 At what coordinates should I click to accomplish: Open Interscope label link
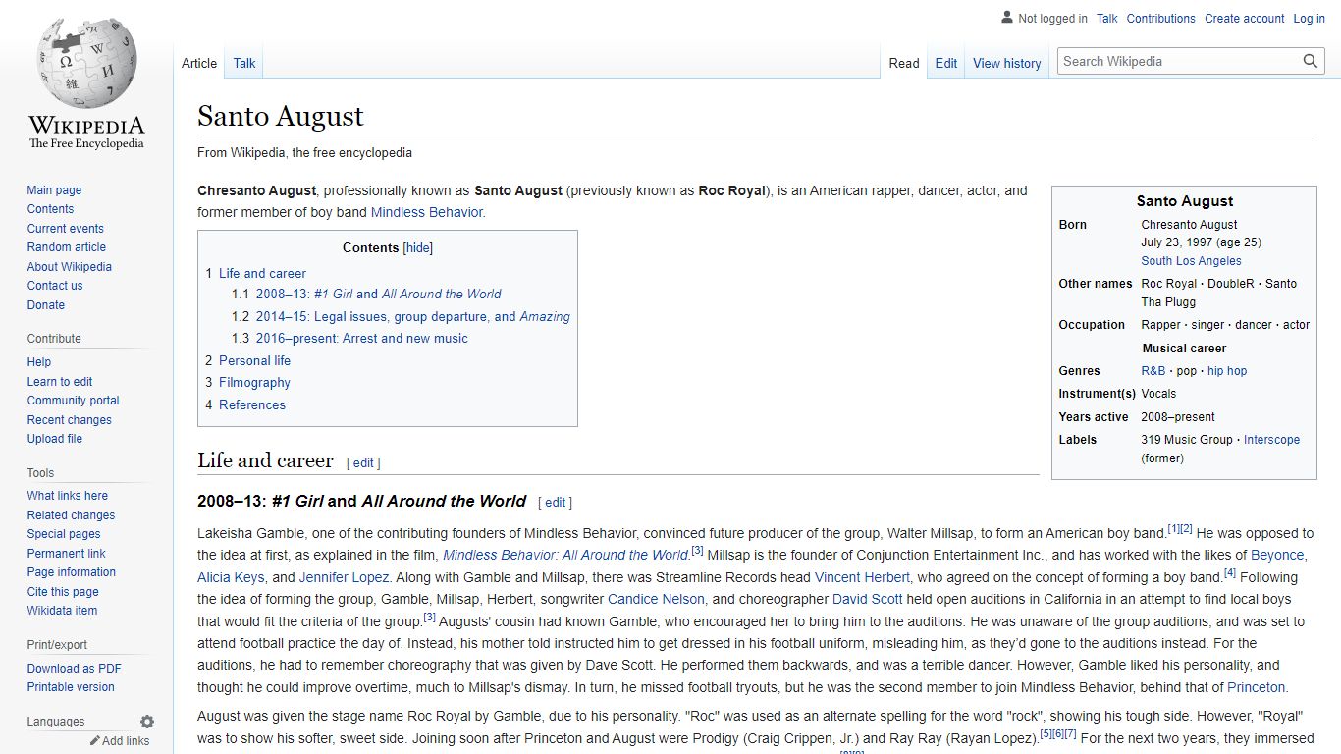point(1271,440)
